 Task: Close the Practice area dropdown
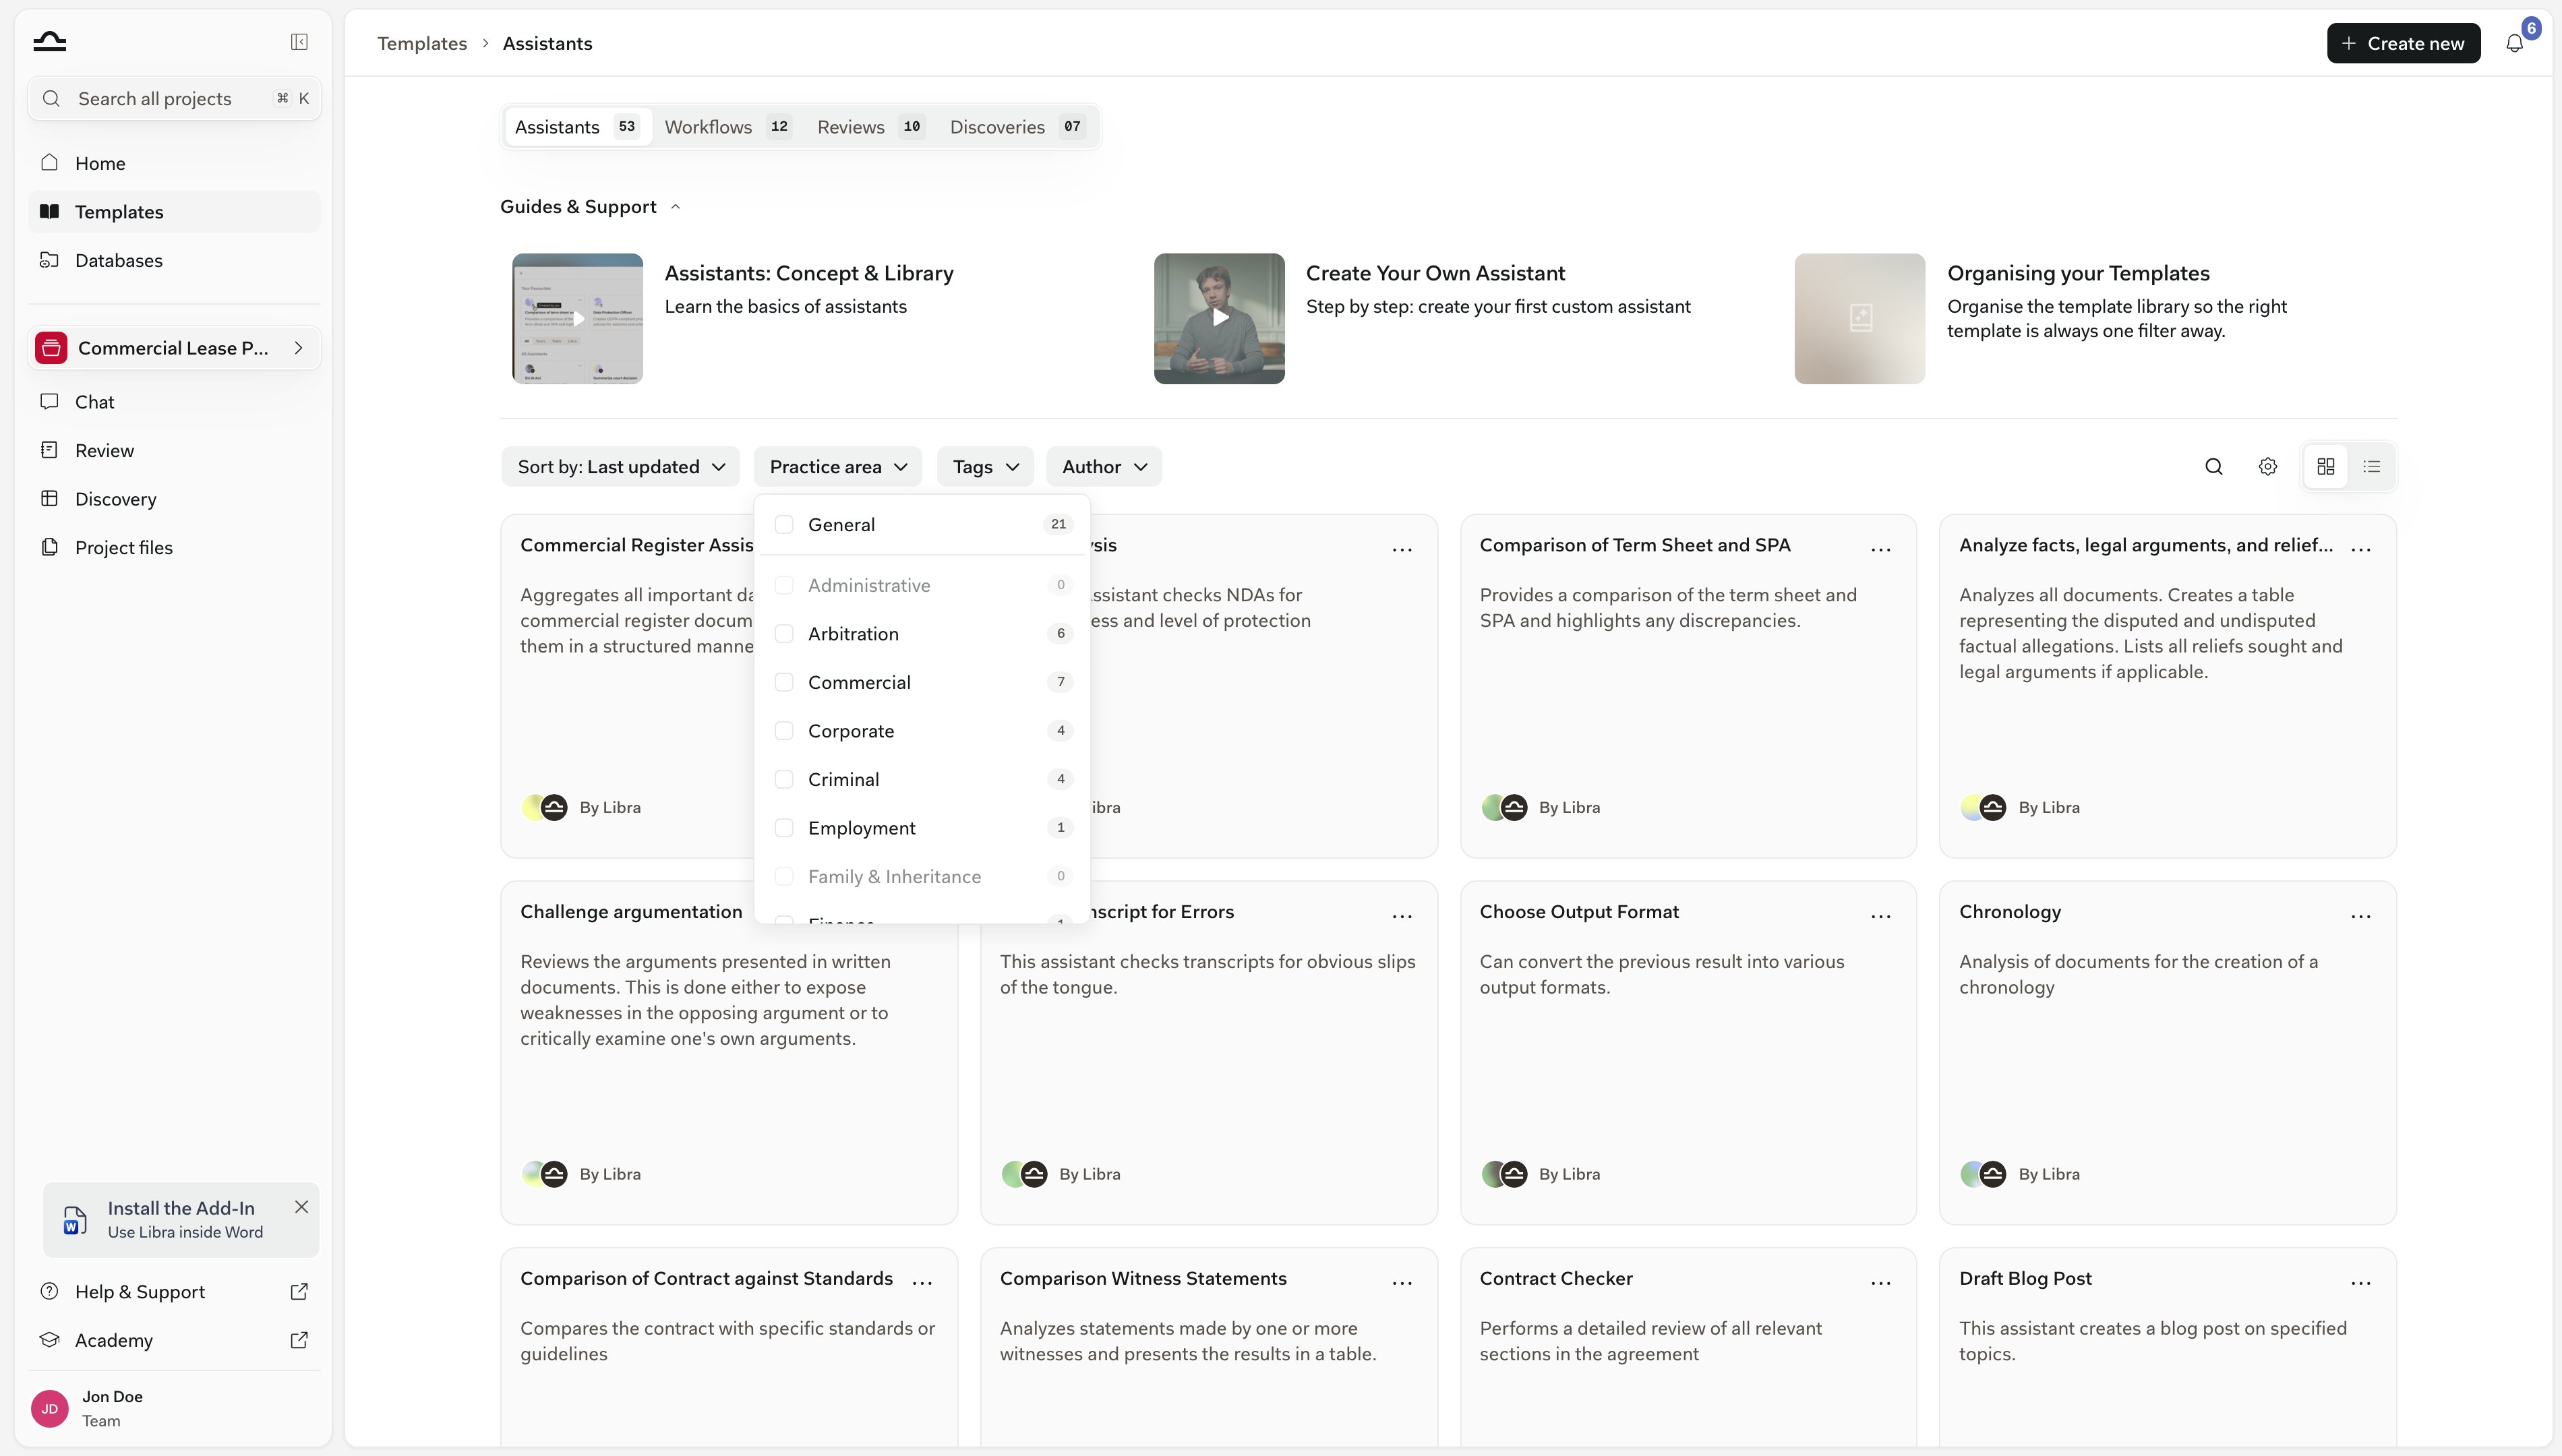[838, 467]
